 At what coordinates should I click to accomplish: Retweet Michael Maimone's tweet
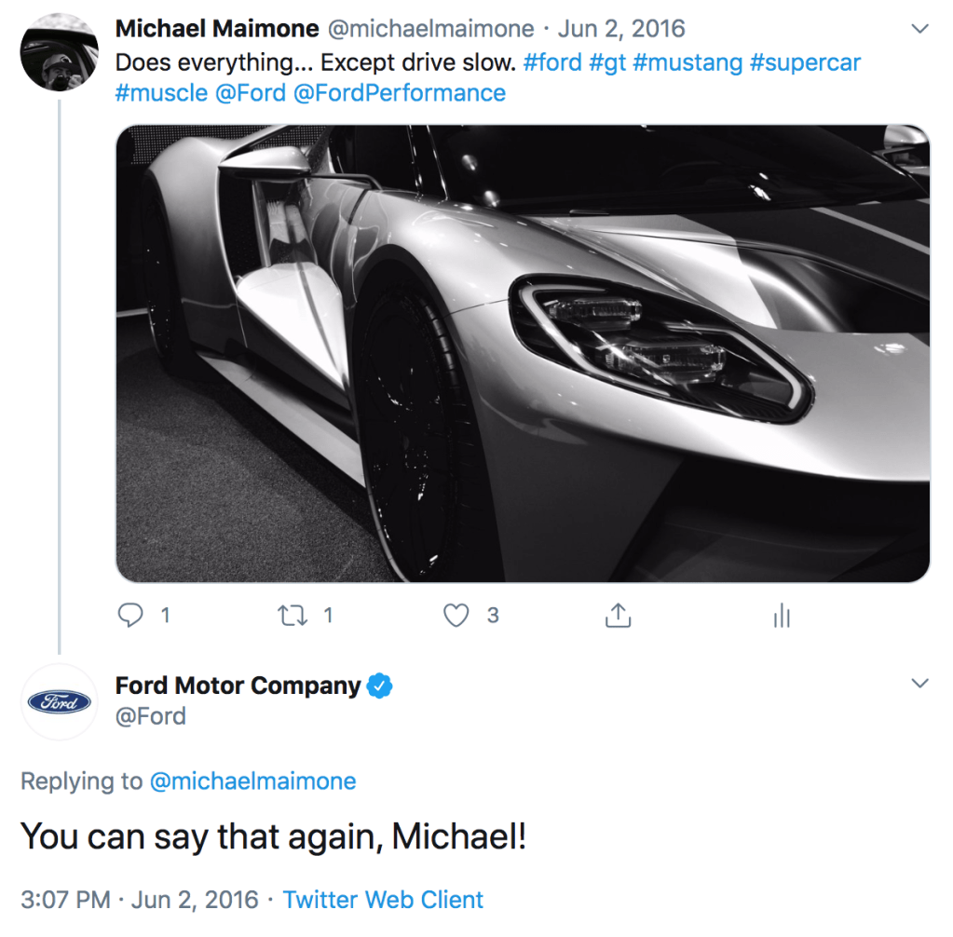pyautogui.click(x=293, y=615)
